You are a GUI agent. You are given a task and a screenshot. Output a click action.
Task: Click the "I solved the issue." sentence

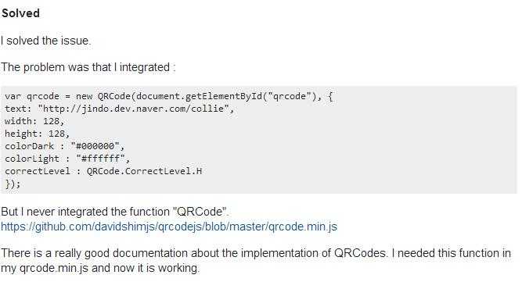click(45, 41)
